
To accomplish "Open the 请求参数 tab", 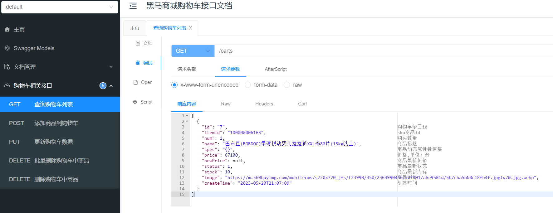I will [x=230, y=69].
